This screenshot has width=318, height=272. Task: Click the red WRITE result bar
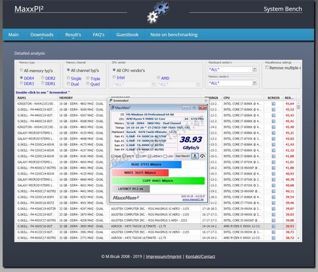[140, 173]
